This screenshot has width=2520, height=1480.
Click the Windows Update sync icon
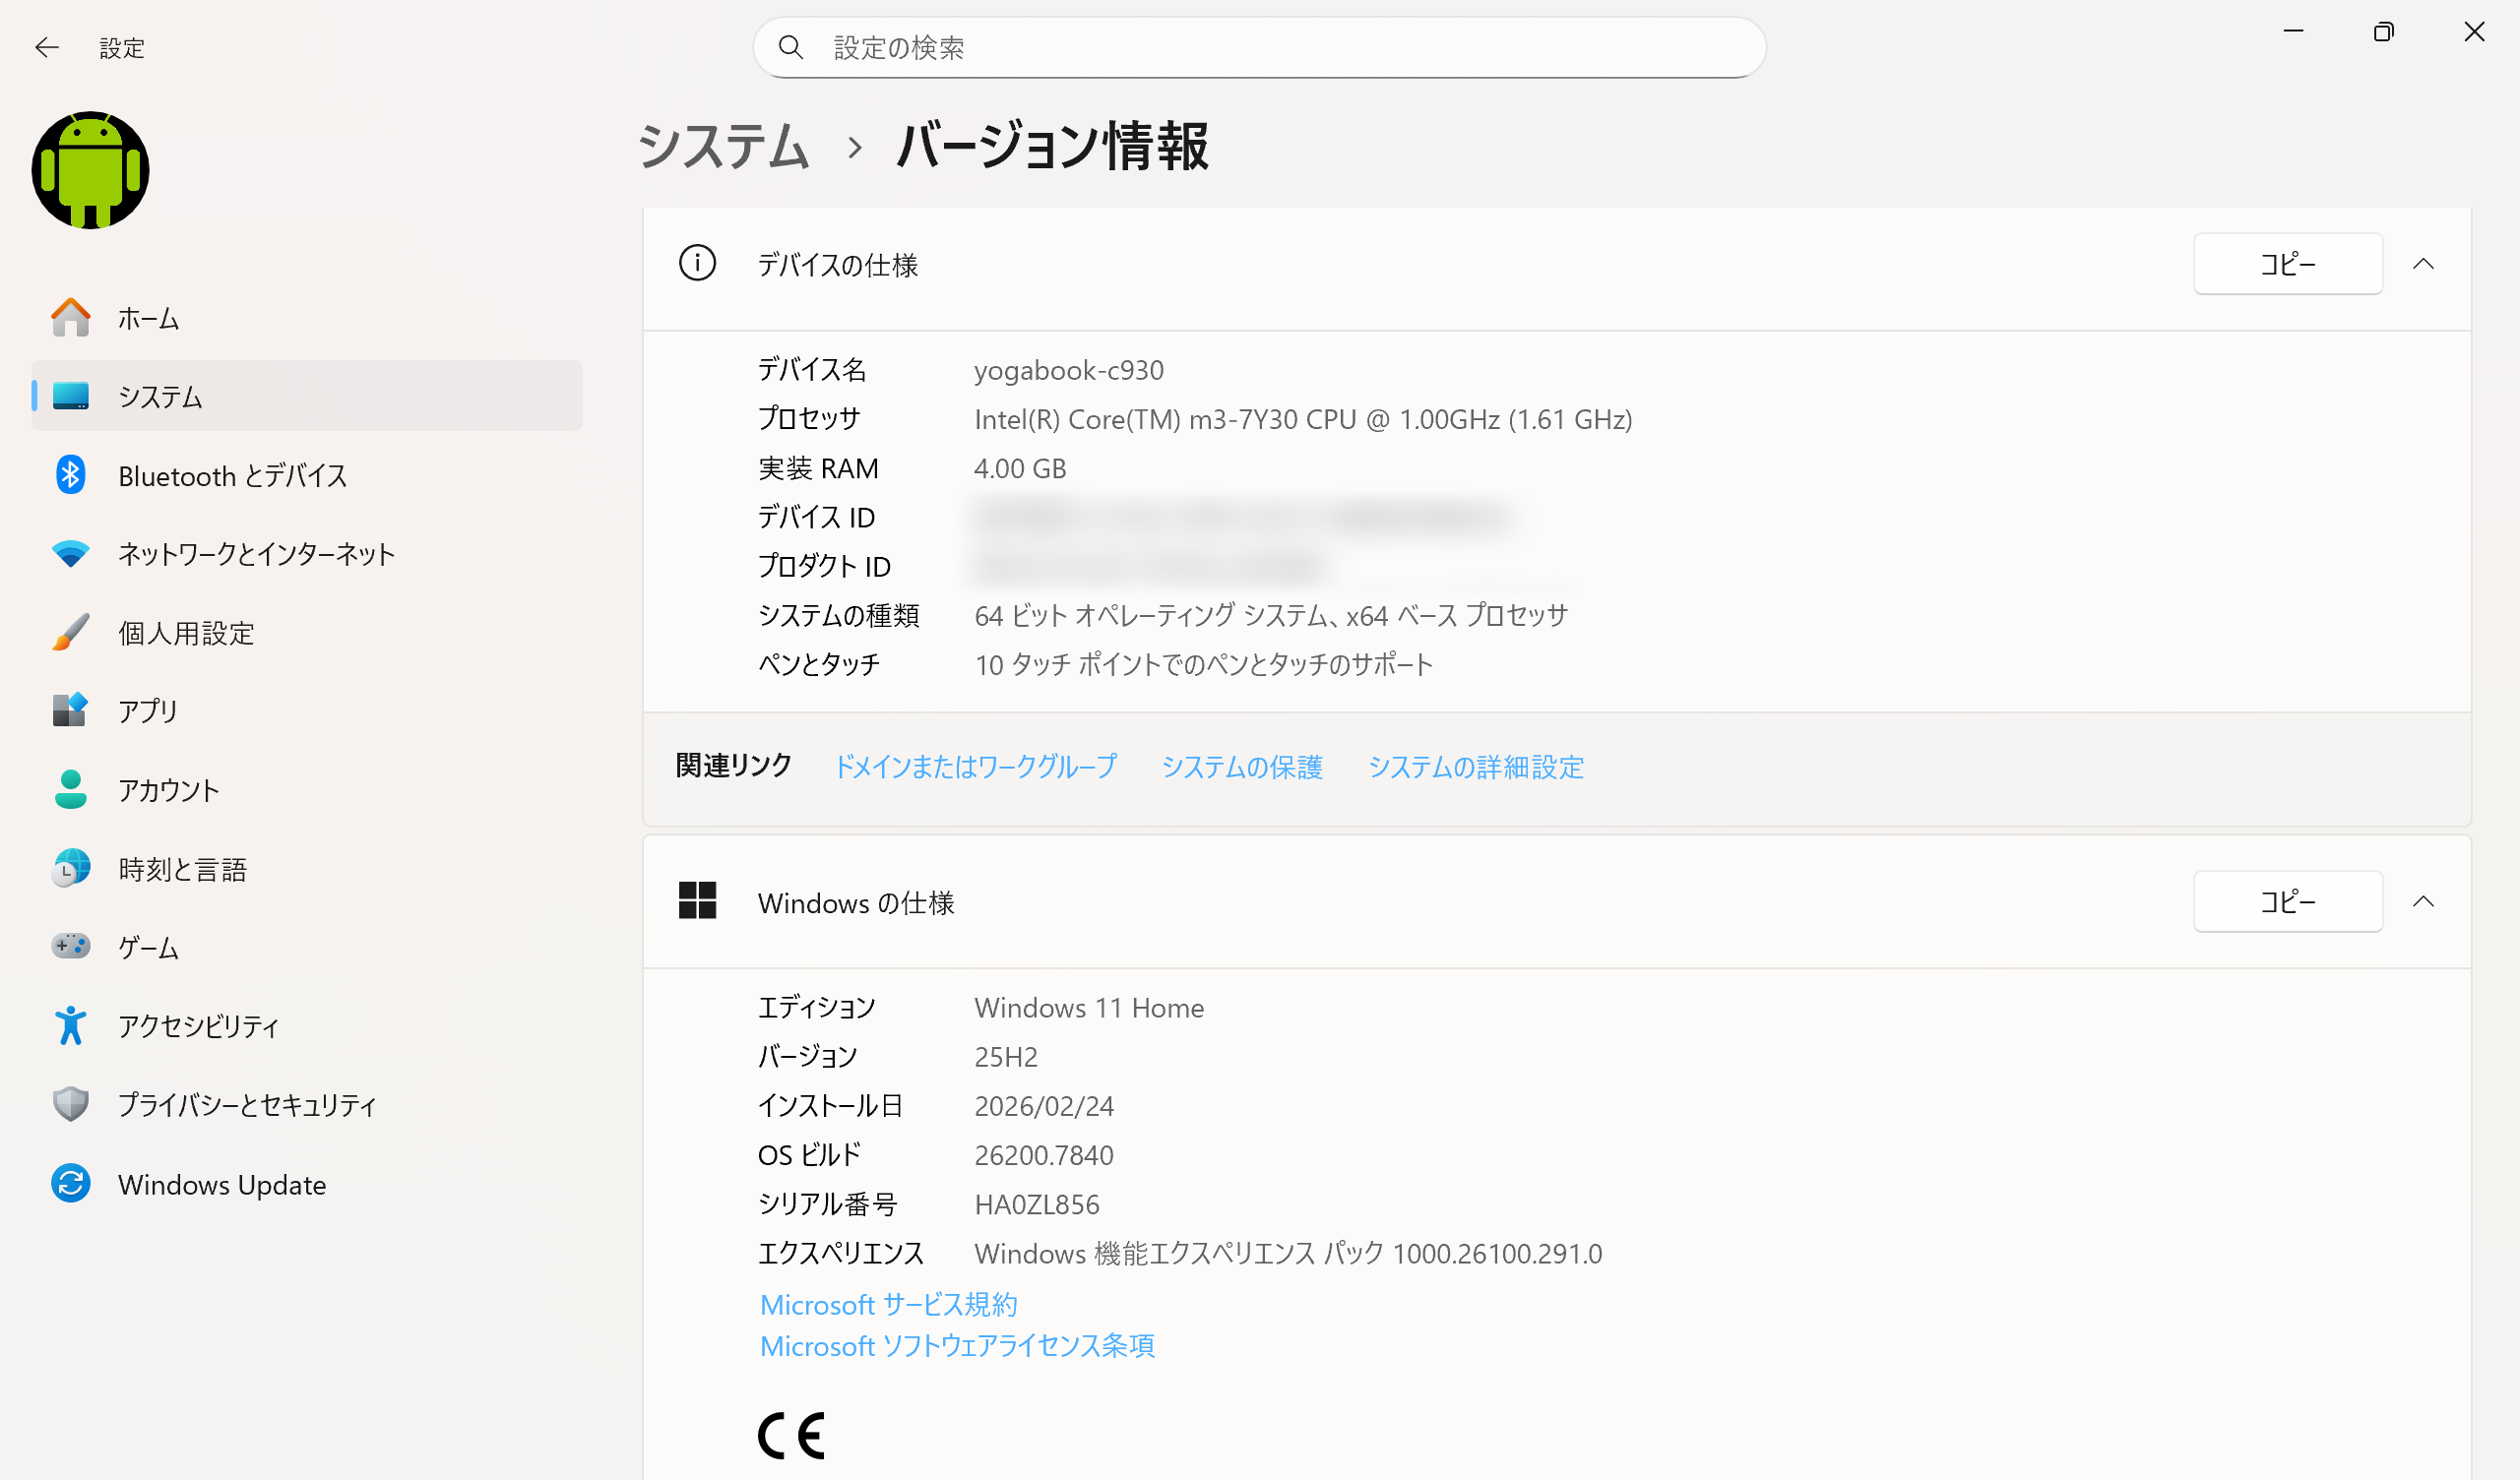70,1184
